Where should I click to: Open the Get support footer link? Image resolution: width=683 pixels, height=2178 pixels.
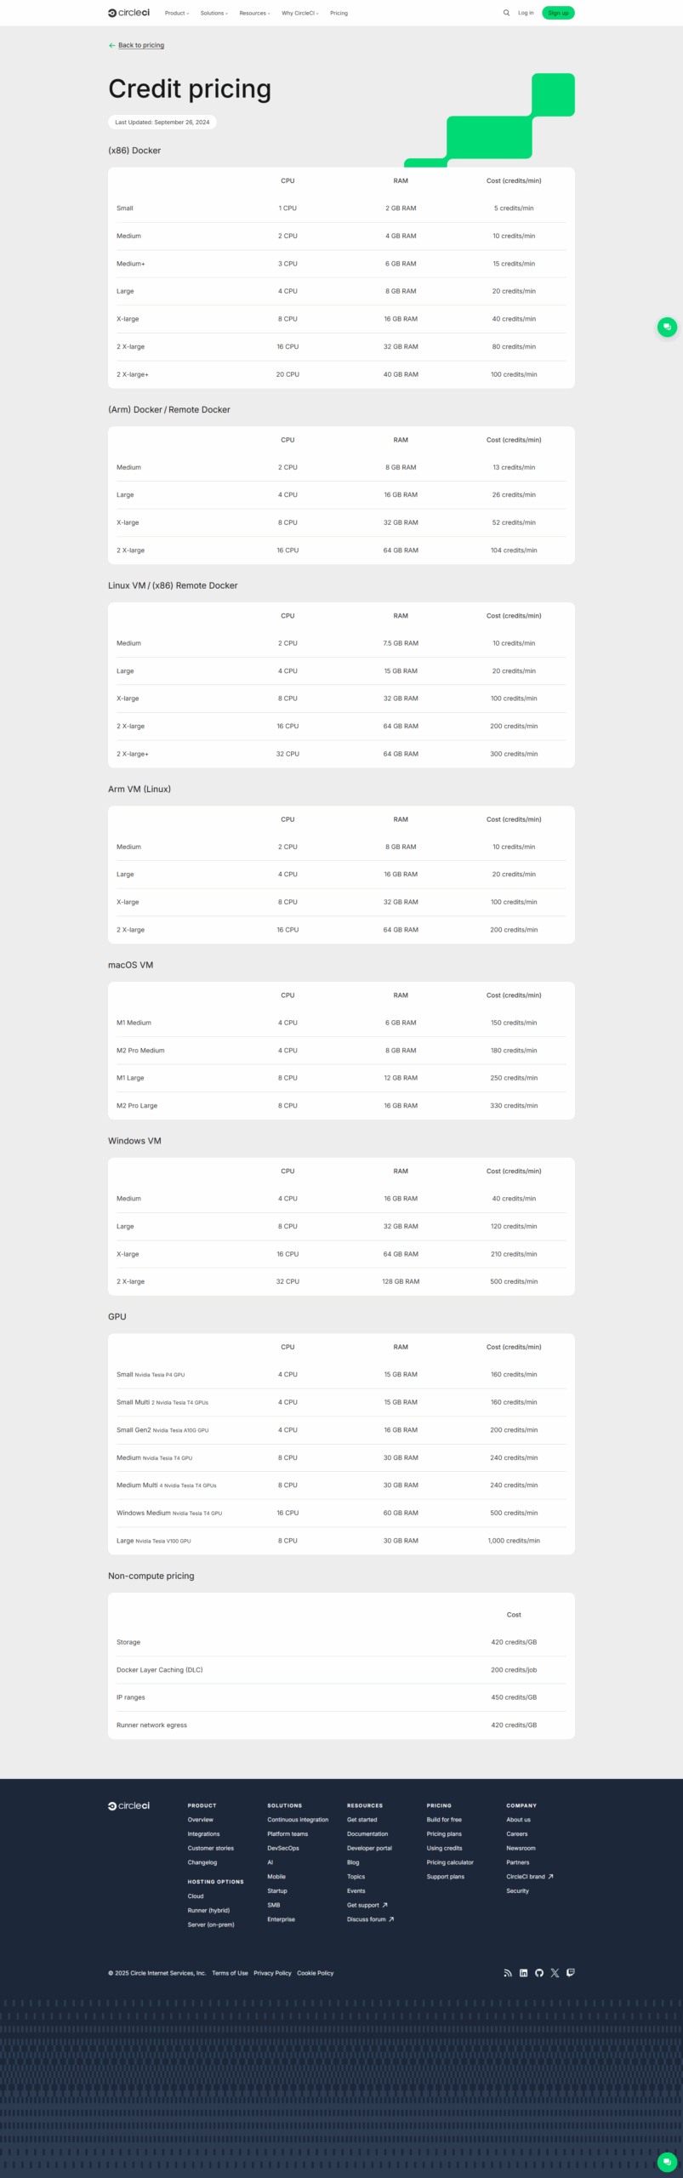click(x=363, y=1905)
